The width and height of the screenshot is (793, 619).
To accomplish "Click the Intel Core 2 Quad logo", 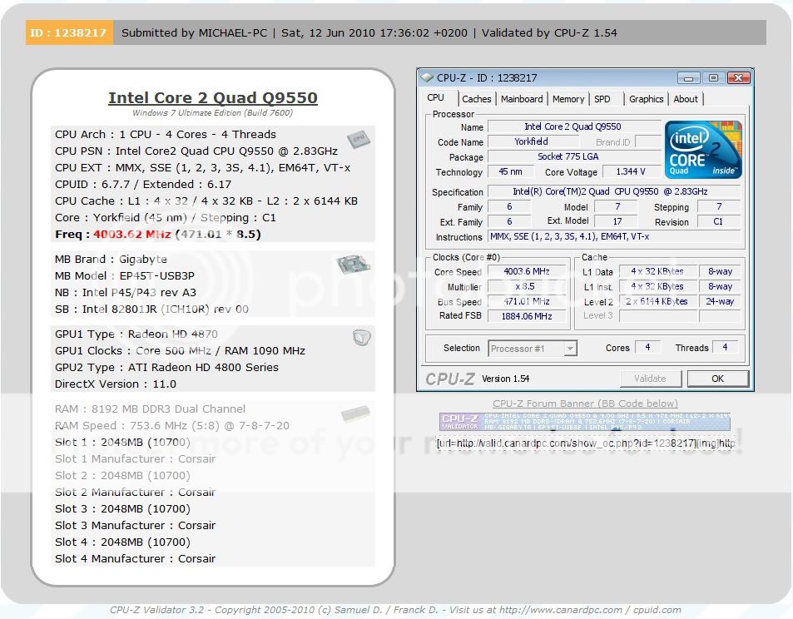I will 702,150.
